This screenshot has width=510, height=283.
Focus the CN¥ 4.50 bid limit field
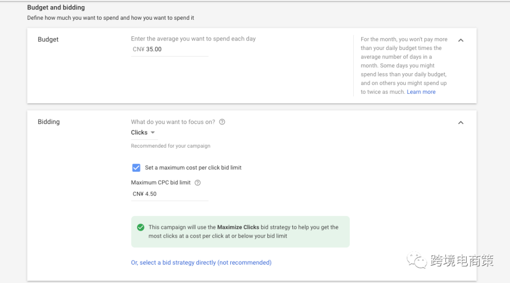tap(170, 194)
